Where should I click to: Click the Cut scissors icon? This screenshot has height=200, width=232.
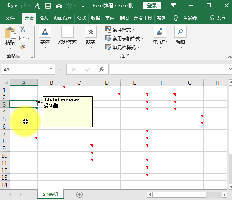pos(22,30)
